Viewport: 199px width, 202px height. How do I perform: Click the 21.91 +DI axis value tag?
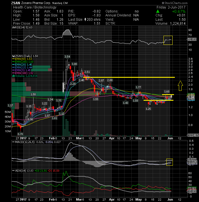(x=192, y=188)
